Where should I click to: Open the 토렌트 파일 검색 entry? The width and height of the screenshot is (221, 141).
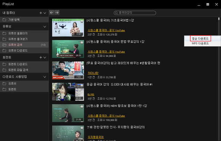coord(24,70)
